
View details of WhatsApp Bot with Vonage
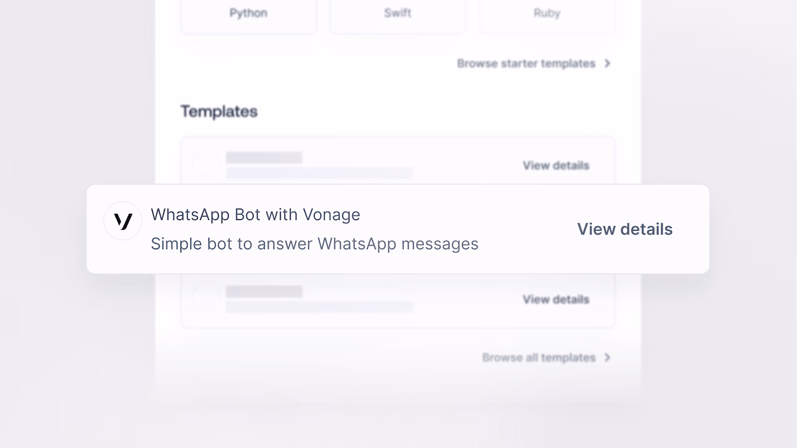coord(625,229)
